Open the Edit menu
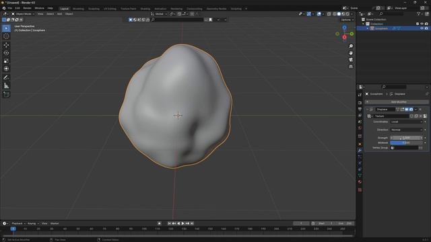The height and width of the screenshot is (242, 431). tap(18, 9)
